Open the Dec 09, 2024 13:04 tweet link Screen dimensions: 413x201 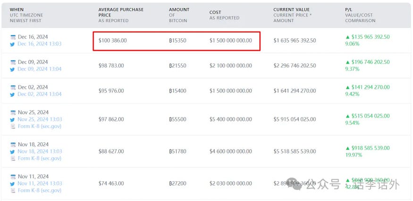click(x=40, y=69)
